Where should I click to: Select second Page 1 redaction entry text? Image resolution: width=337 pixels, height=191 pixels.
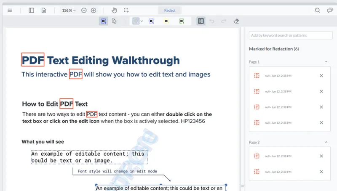coord(278,91)
